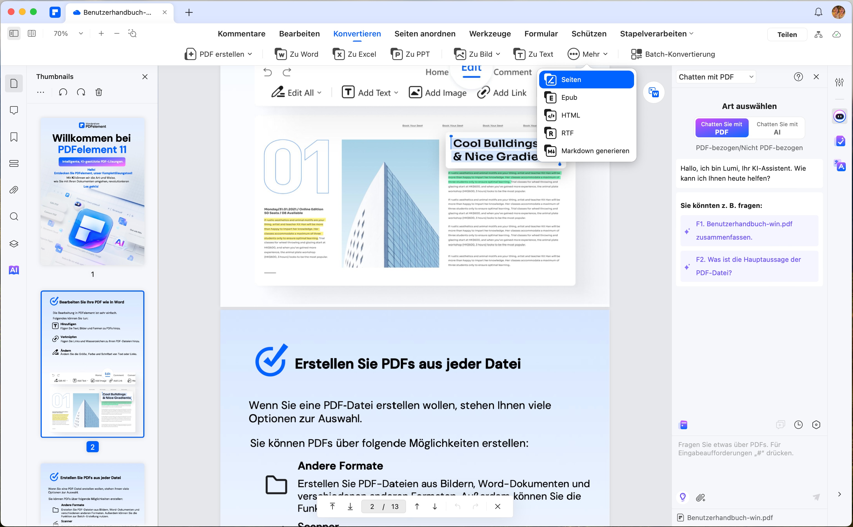Open the AI sidebar icon
The width and height of the screenshot is (853, 527).
pyautogui.click(x=14, y=270)
